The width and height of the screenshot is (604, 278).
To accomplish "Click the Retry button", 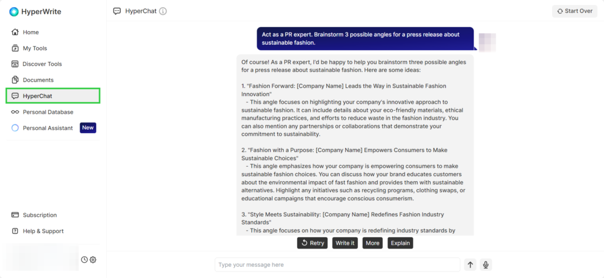I will pyautogui.click(x=312, y=243).
